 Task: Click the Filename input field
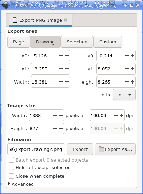[36, 149]
